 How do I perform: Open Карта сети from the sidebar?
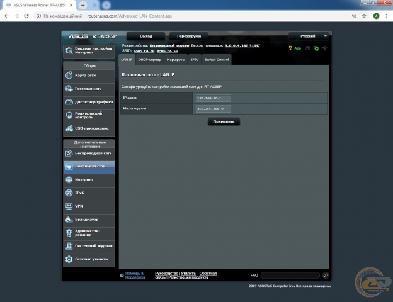[89, 75]
